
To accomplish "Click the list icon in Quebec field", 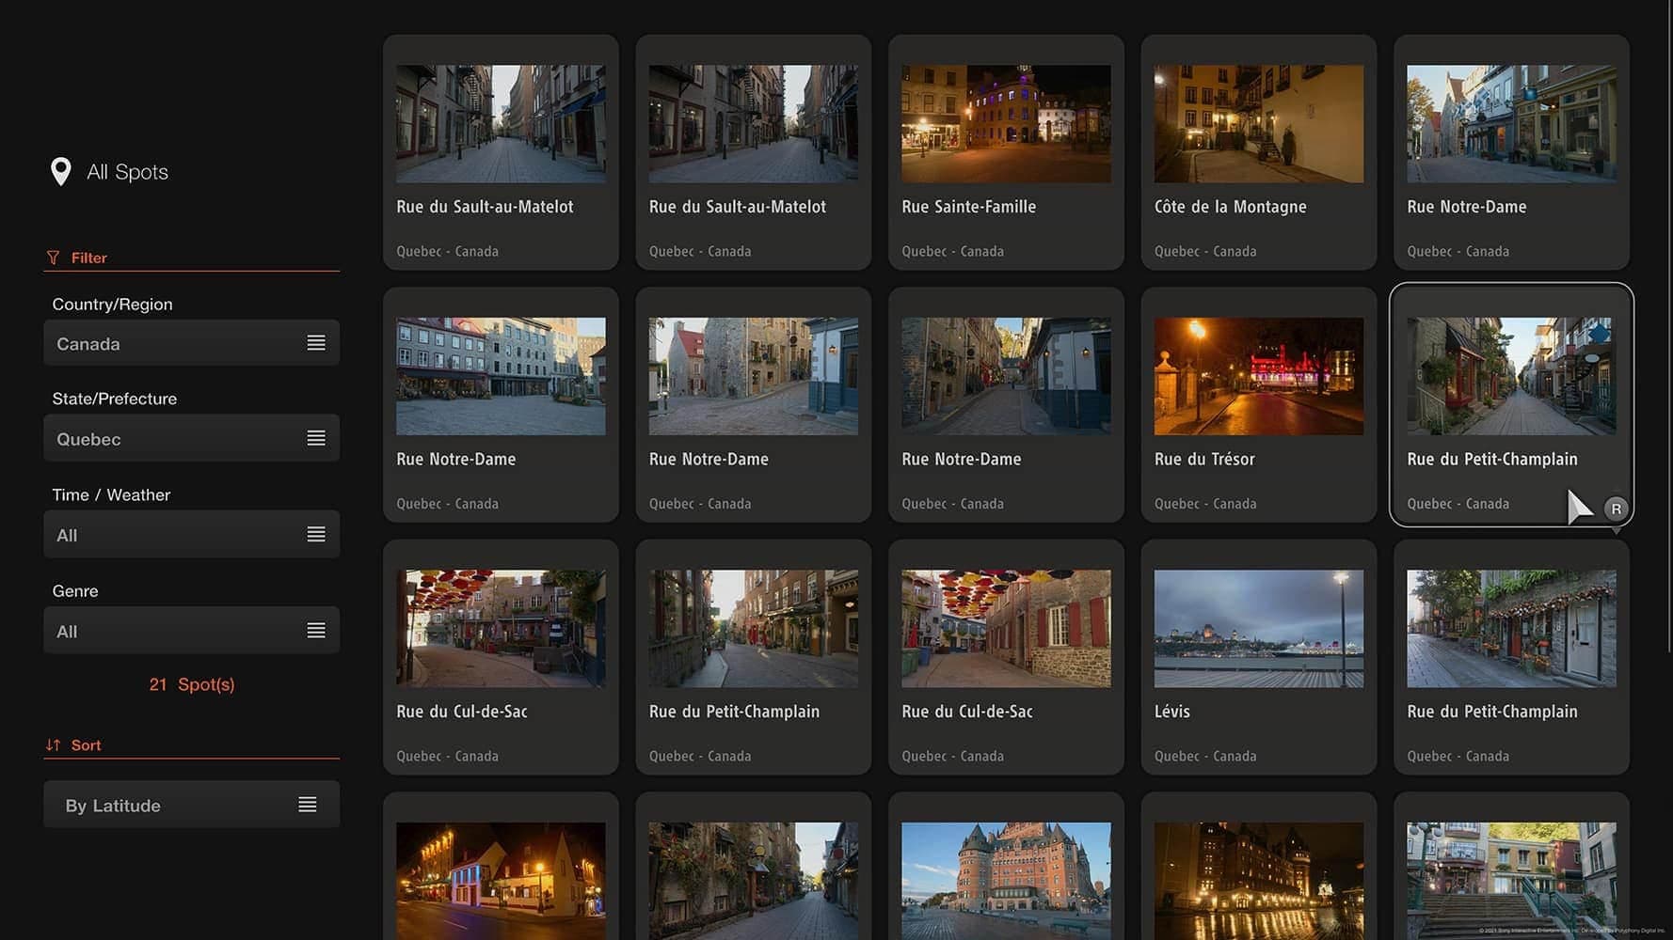I will pos(316,438).
